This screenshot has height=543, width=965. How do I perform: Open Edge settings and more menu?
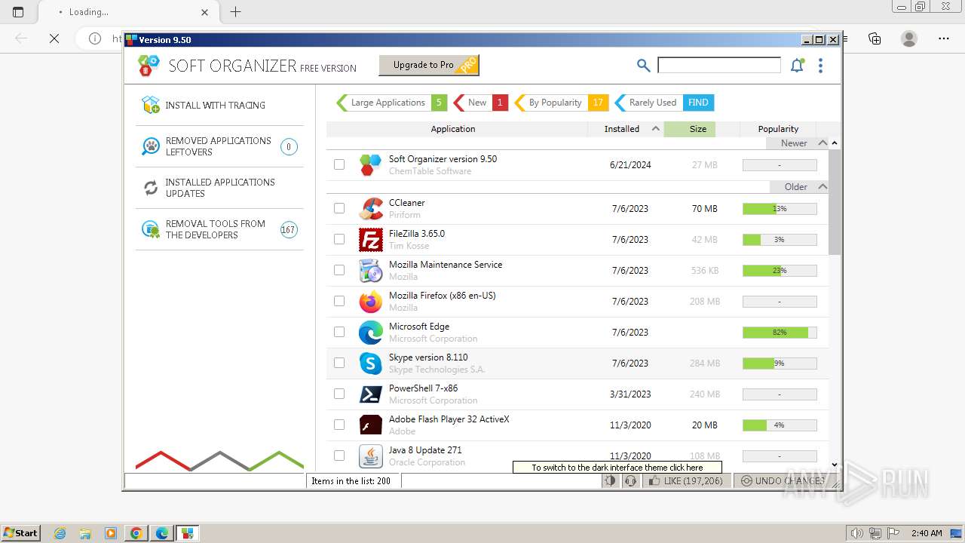coord(944,38)
